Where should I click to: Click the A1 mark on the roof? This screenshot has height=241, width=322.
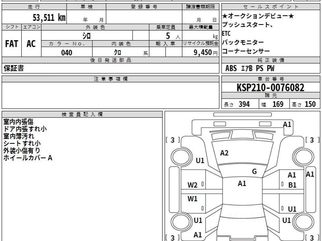click(x=242, y=183)
